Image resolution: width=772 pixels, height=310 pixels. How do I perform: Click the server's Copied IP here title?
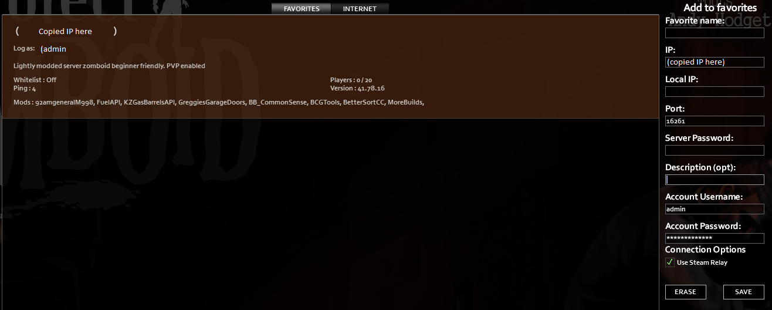(66, 31)
